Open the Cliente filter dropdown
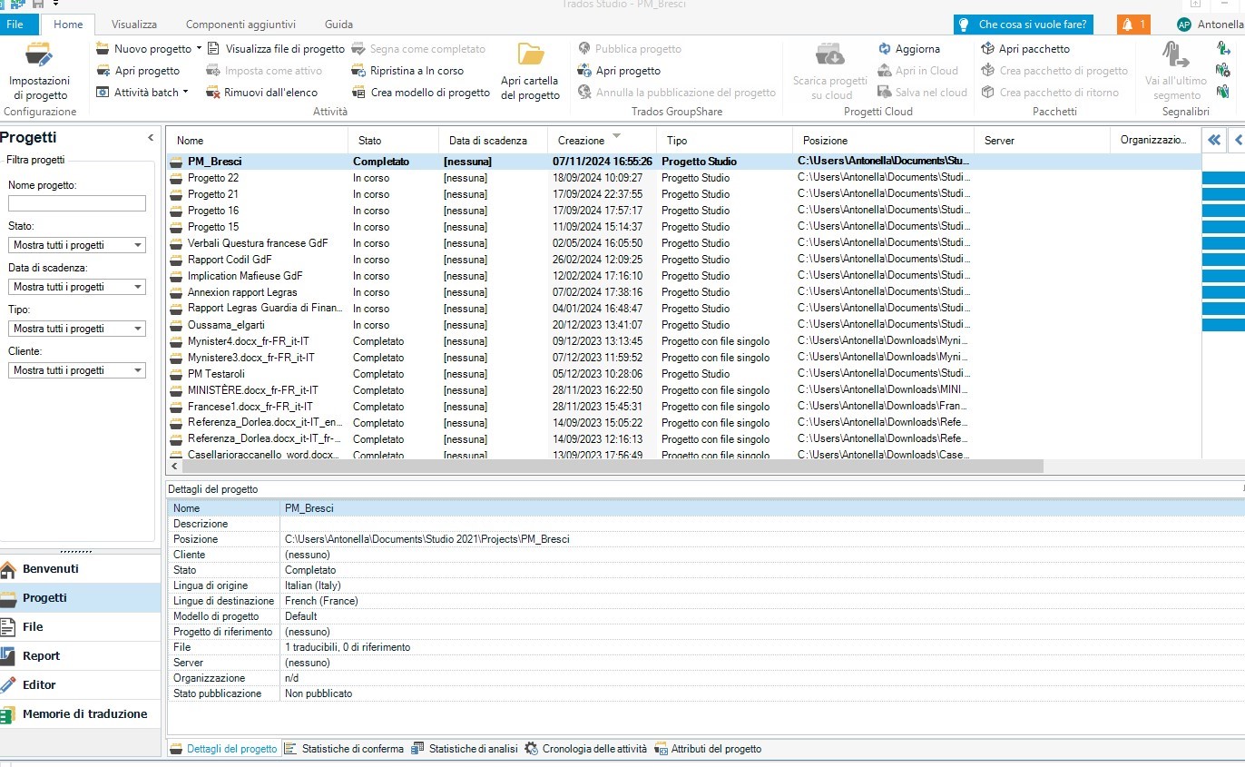Screen dimensions: 1245x767 tap(77, 370)
